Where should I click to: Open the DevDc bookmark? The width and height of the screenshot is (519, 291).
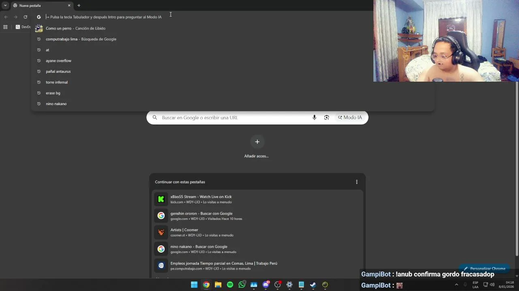pyautogui.click(x=24, y=27)
